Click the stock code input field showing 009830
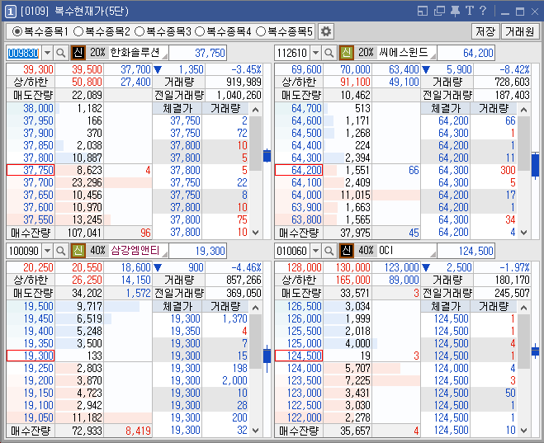 pos(24,53)
